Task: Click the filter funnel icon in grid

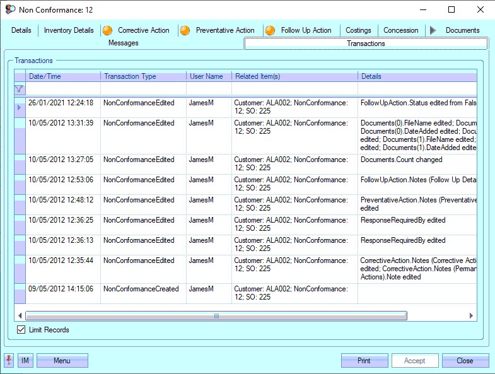Action: 19,89
